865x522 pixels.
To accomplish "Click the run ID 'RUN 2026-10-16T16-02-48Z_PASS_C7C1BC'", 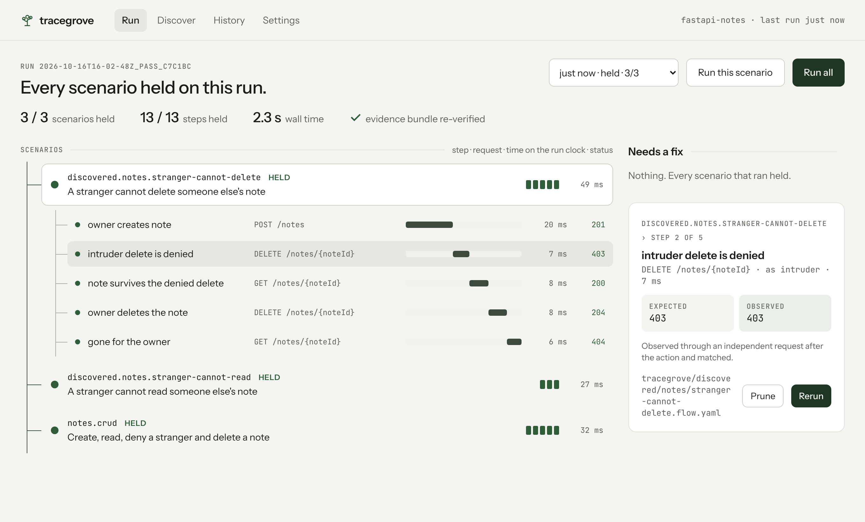I will tap(106, 67).
